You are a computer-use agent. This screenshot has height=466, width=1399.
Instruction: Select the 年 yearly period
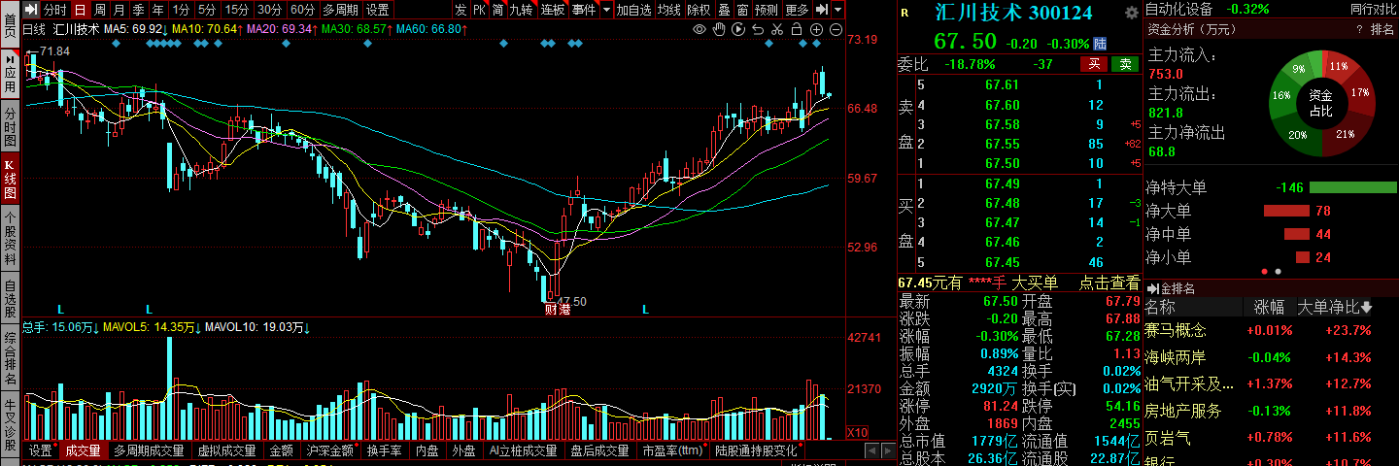point(157,10)
